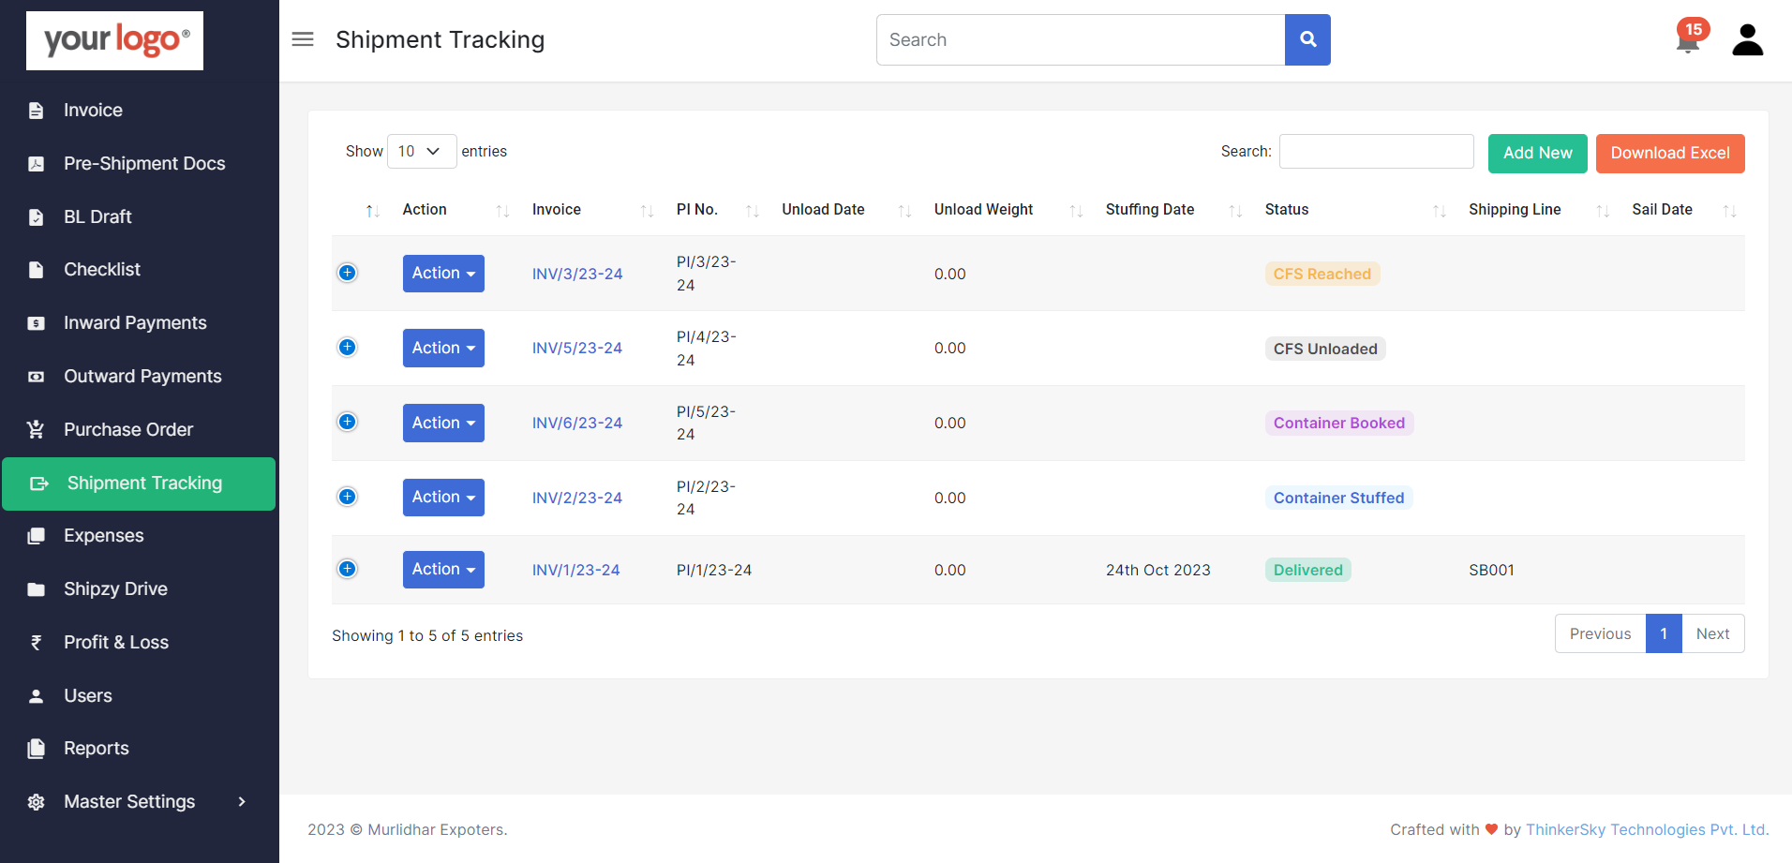Sort table by Status column arrows
This screenshot has width=1792, height=863.
pos(1439,211)
